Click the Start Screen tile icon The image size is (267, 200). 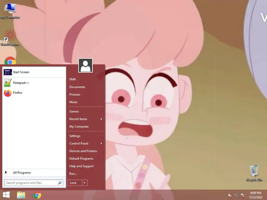pos(8,72)
